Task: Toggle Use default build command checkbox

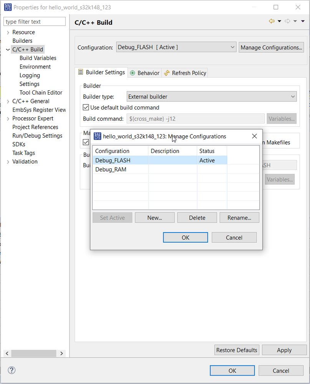Action: pos(86,108)
